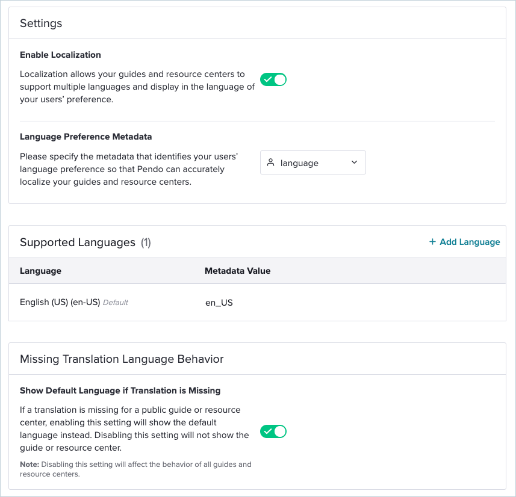Click the (1) language count indicator
516x497 pixels.
coord(146,242)
